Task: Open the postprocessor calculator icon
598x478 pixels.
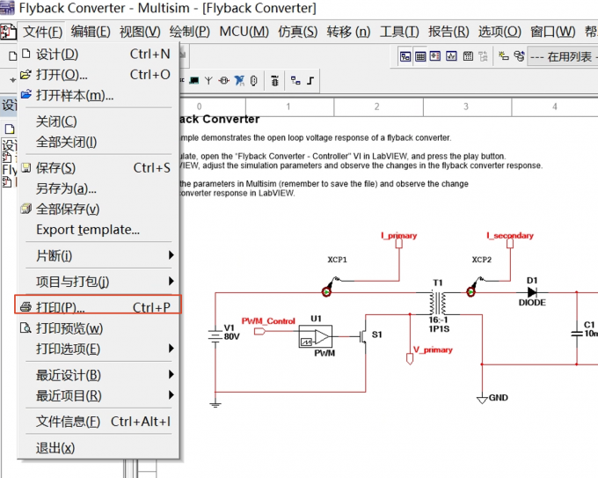Action: click(468, 56)
